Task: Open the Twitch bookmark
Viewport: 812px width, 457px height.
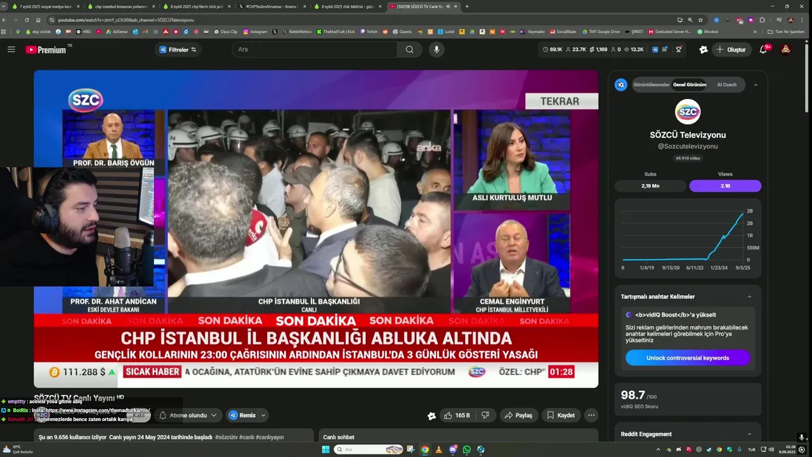Action: tap(368, 31)
